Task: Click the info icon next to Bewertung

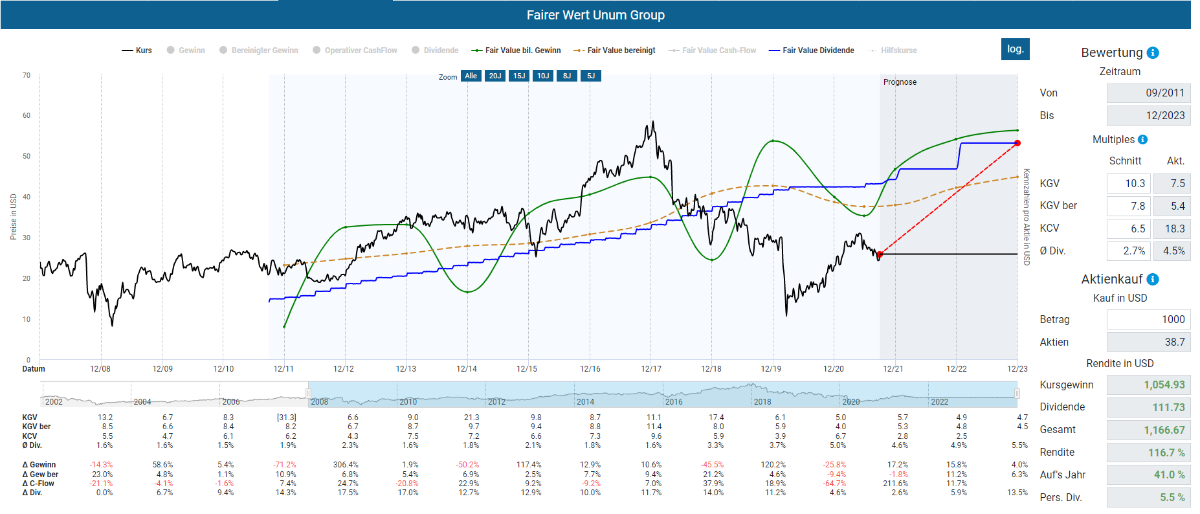Action: (1153, 53)
